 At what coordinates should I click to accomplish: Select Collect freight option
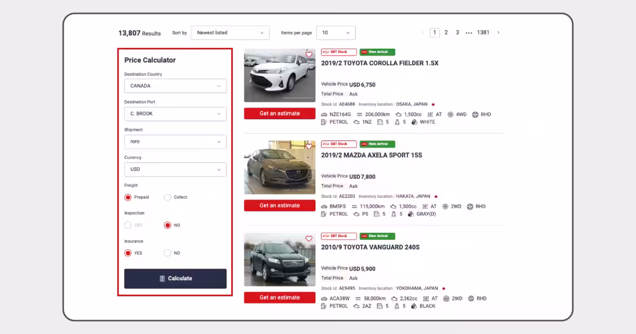[167, 197]
